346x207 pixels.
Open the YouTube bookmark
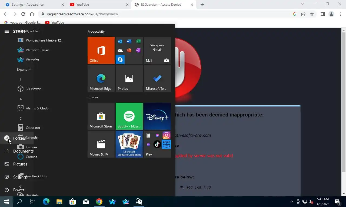coord(55,23)
